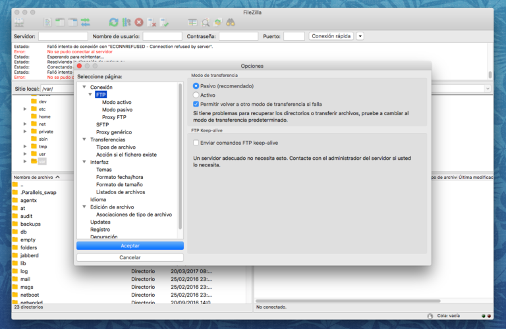The image size is (506, 329).
Task: Click the red activity indicator in status bar
Action: 489,316
